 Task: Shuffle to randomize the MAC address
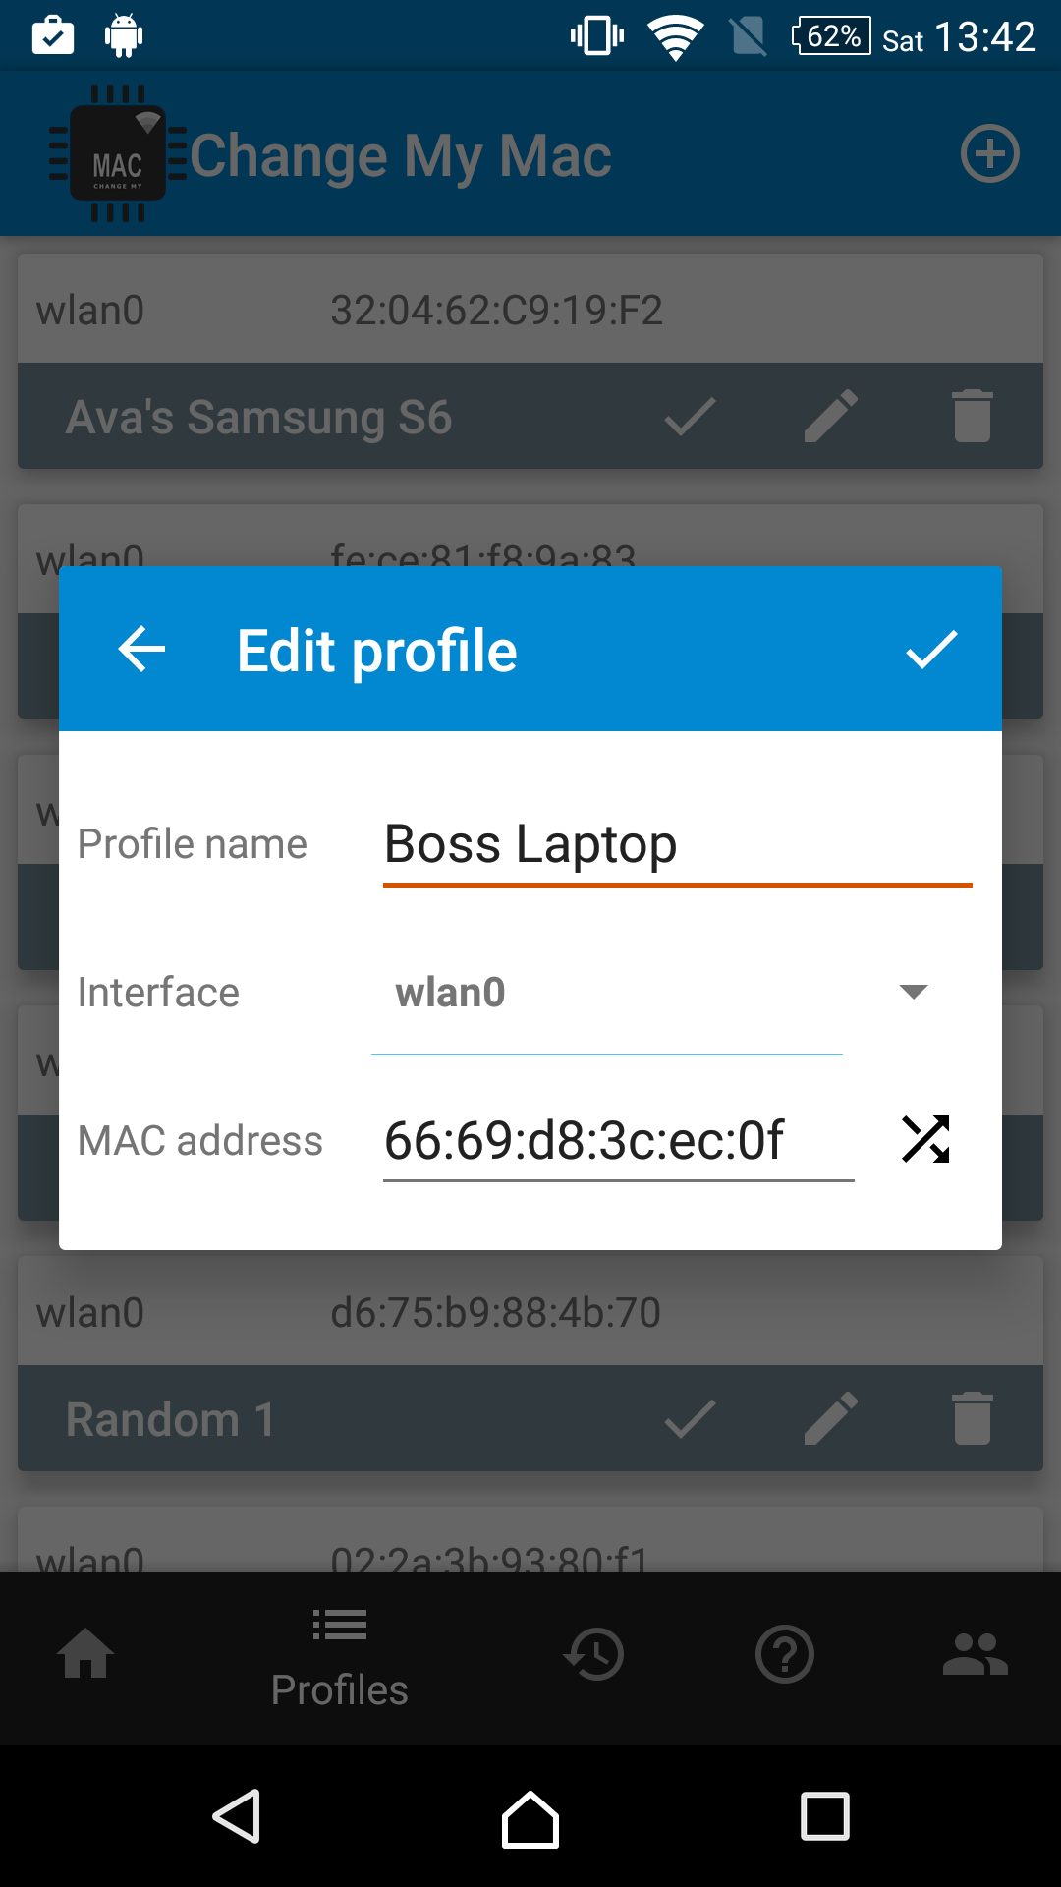(924, 1140)
